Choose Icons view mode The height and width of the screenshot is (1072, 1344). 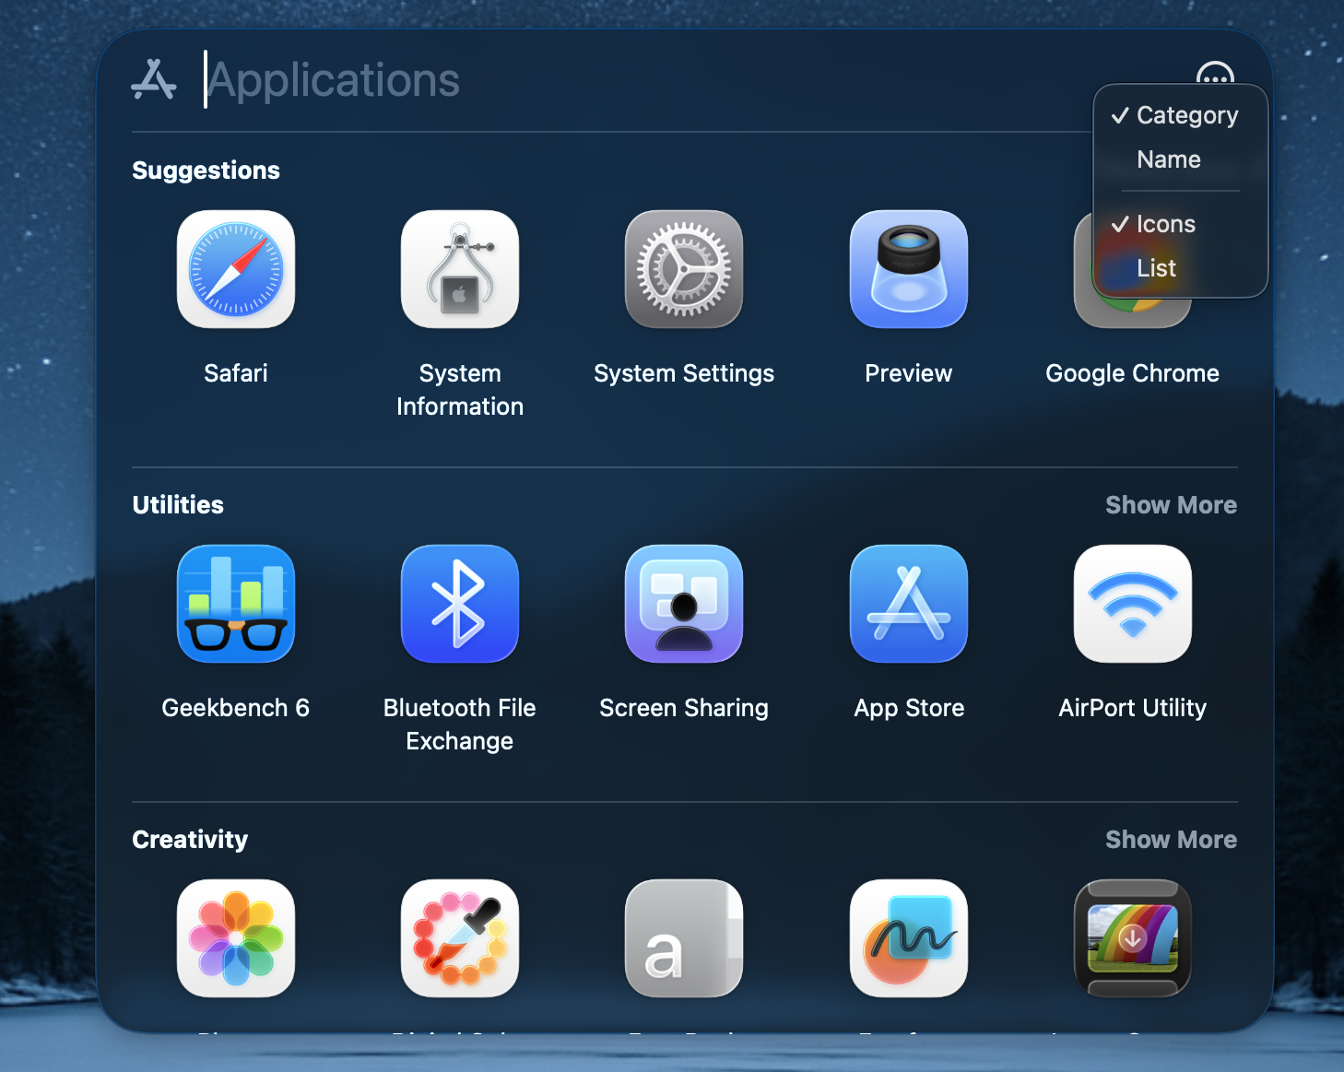1165,224
